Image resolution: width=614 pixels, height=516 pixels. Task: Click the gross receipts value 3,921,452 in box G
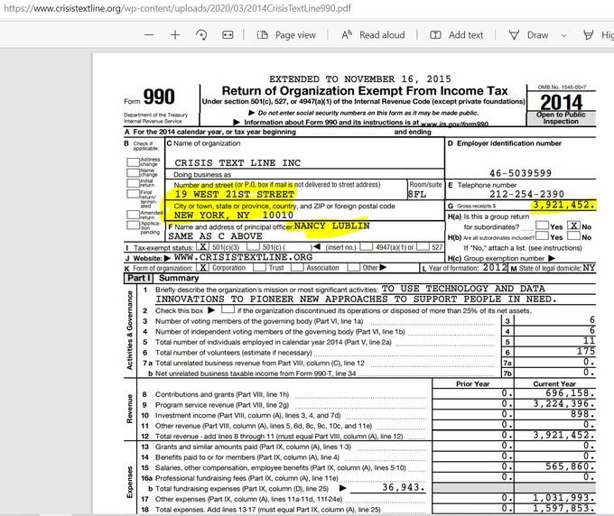(x=563, y=205)
